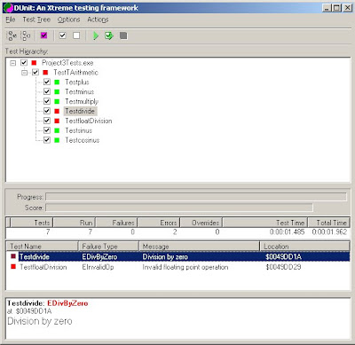355x345 pixels.
Task: Click the error icon in the TestfloatDivision results row
Action: point(13,267)
